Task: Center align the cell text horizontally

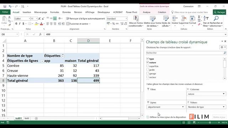Action: (x=51, y=24)
